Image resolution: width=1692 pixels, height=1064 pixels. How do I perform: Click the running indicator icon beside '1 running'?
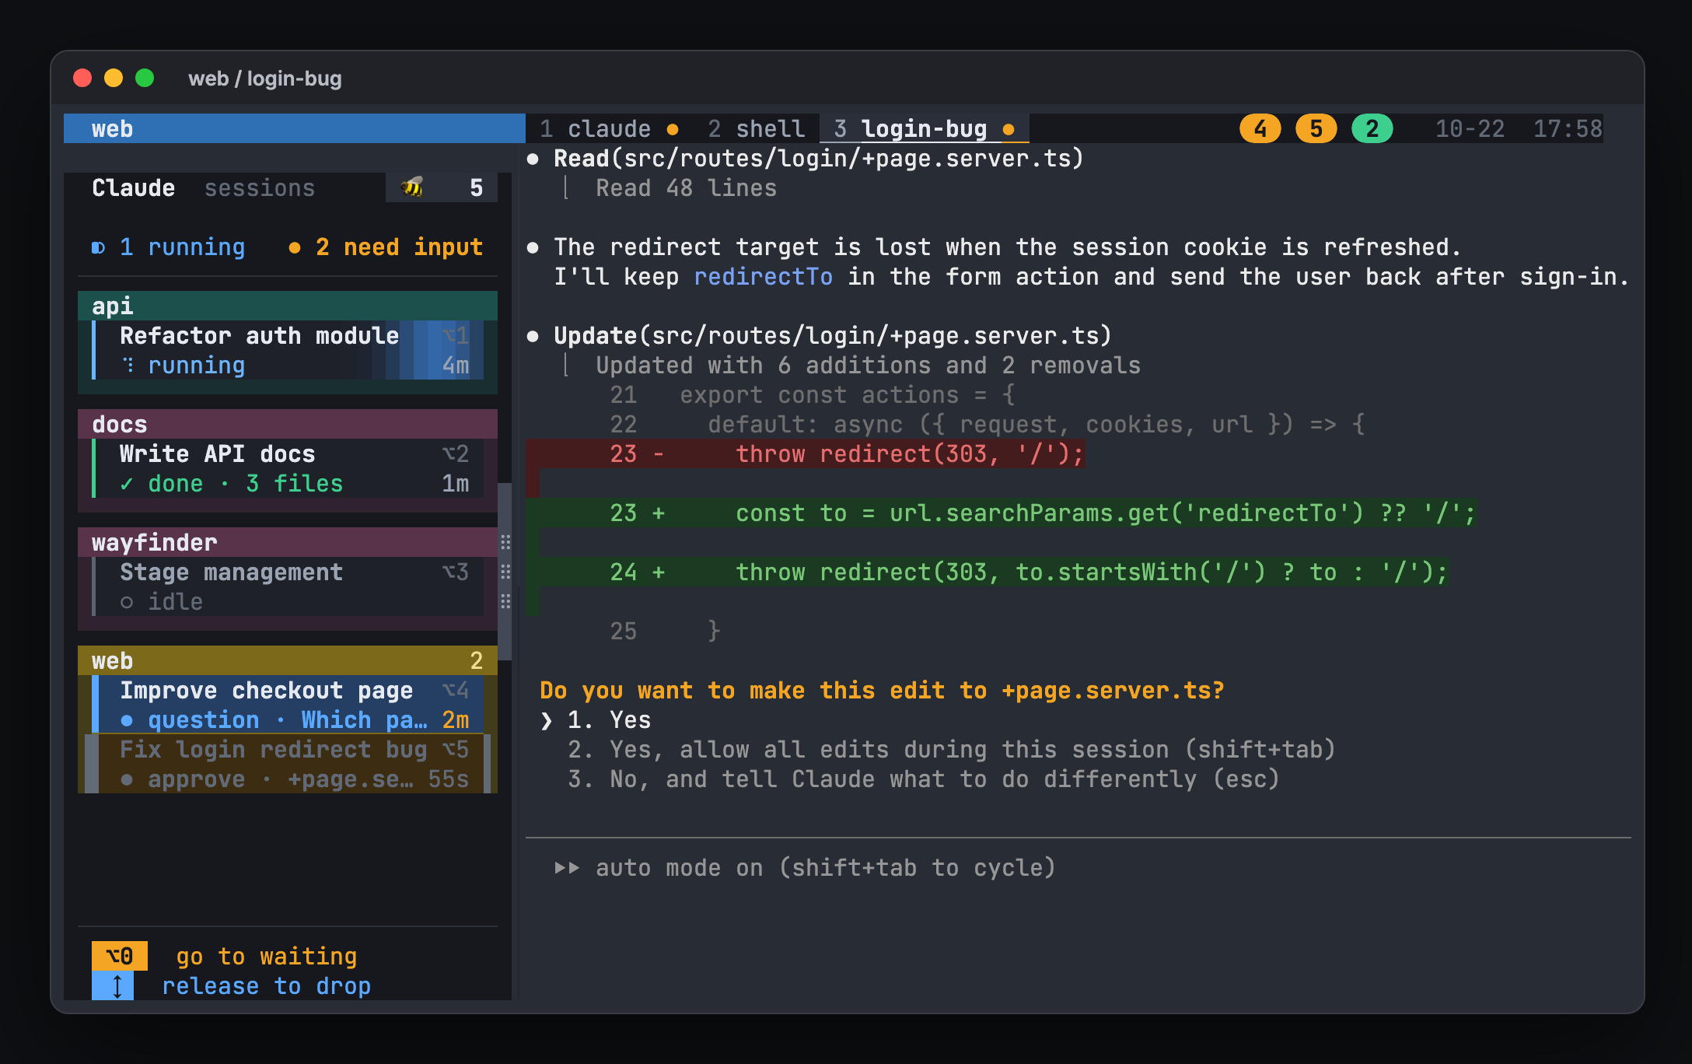pyautogui.click(x=98, y=247)
